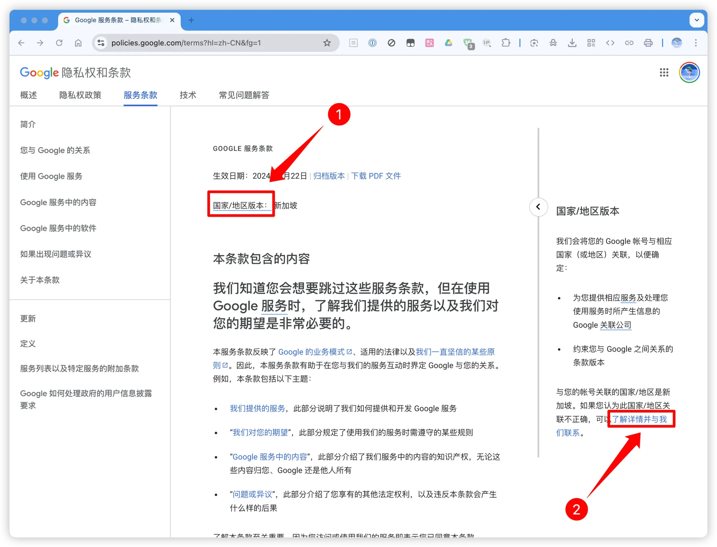Open the code brackets developer icon
The width and height of the screenshot is (717, 547).
pyautogui.click(x=610, y=43)
